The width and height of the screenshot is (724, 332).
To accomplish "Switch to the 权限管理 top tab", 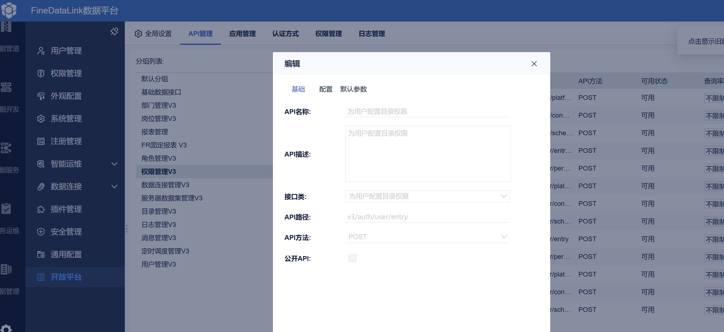I will pyautogui.click(x=328, y=34).
